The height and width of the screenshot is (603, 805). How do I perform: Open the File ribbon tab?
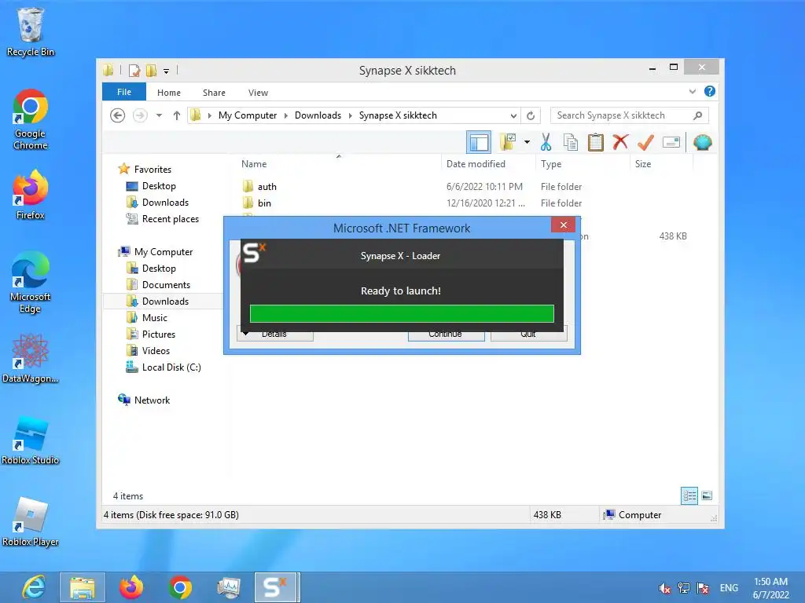(124, 92)
